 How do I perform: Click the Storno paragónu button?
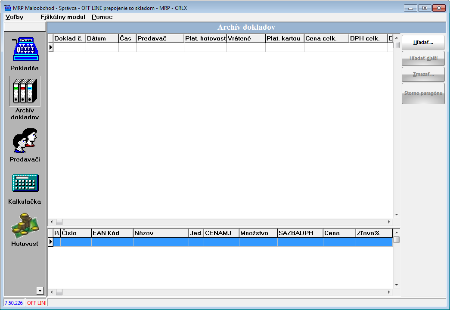tap(423, 93)
